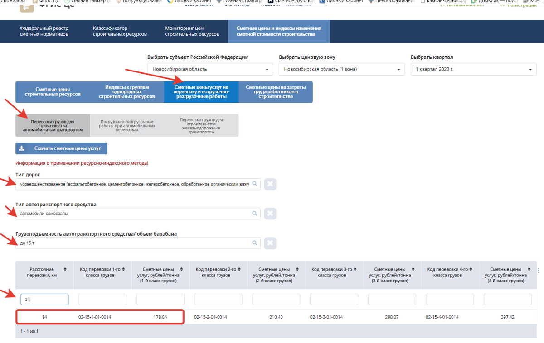Go to Федеральный реестр сметных нормативов
Image resolution: width=544 pixels, height=343 pixels.
[44, 31]
